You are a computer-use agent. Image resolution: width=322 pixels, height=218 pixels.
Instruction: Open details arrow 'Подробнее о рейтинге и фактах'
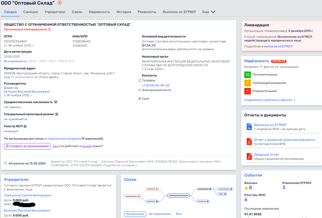295,100
